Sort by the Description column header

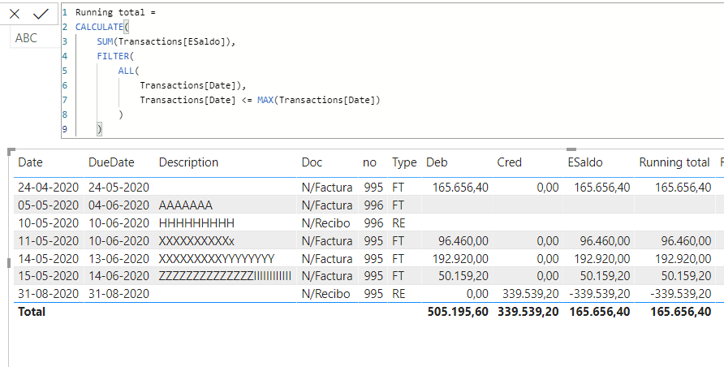click(188, 162)
